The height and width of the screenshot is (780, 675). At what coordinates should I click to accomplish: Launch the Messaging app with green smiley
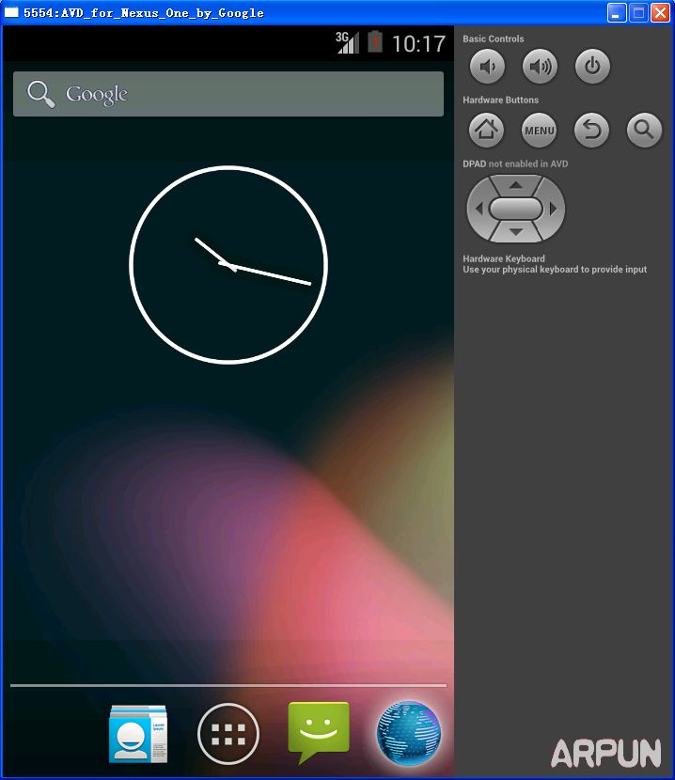click(318, 731)
